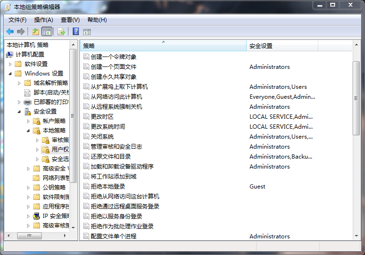Click the 创建一个令牌对象 policy icon

tap(86, 57)
